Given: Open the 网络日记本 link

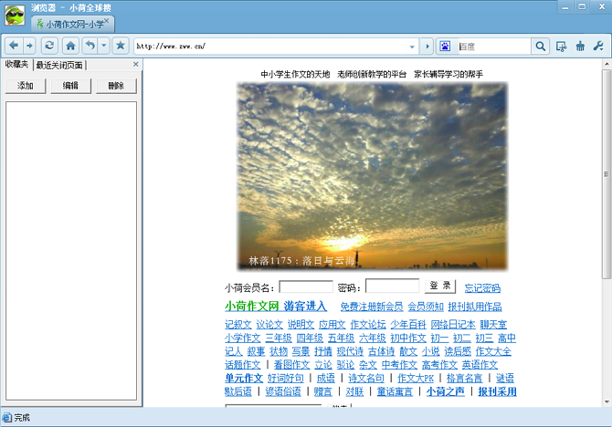Looking at the screenshot, I should 453,325.
